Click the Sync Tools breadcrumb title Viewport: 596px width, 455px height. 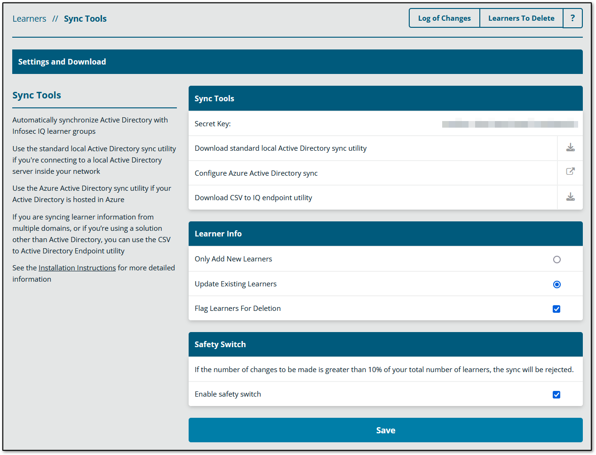85,18
